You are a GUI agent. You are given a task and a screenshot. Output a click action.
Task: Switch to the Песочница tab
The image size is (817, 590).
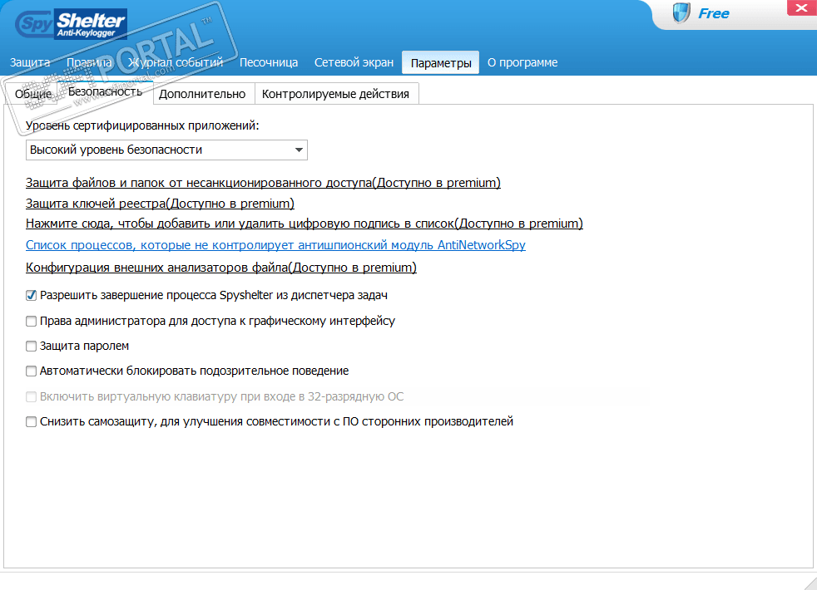click(x=269, y=62)
